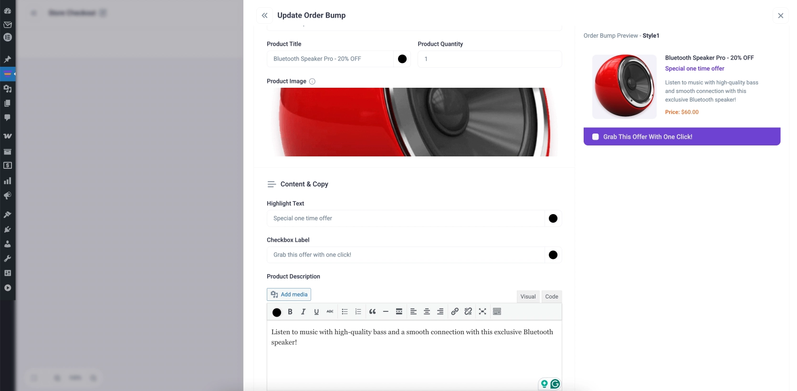797x391 pixels.
Task: Open text color picker in editor toolbar
Action: 277,312
